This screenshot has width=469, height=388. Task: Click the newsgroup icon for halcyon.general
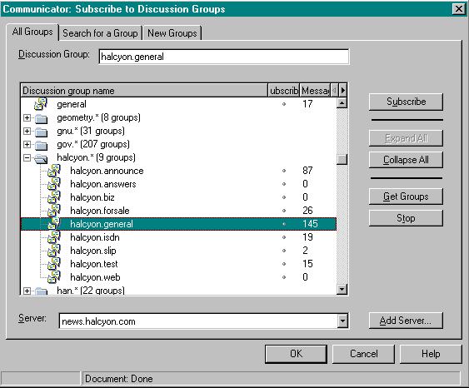(x=54, y=224)
